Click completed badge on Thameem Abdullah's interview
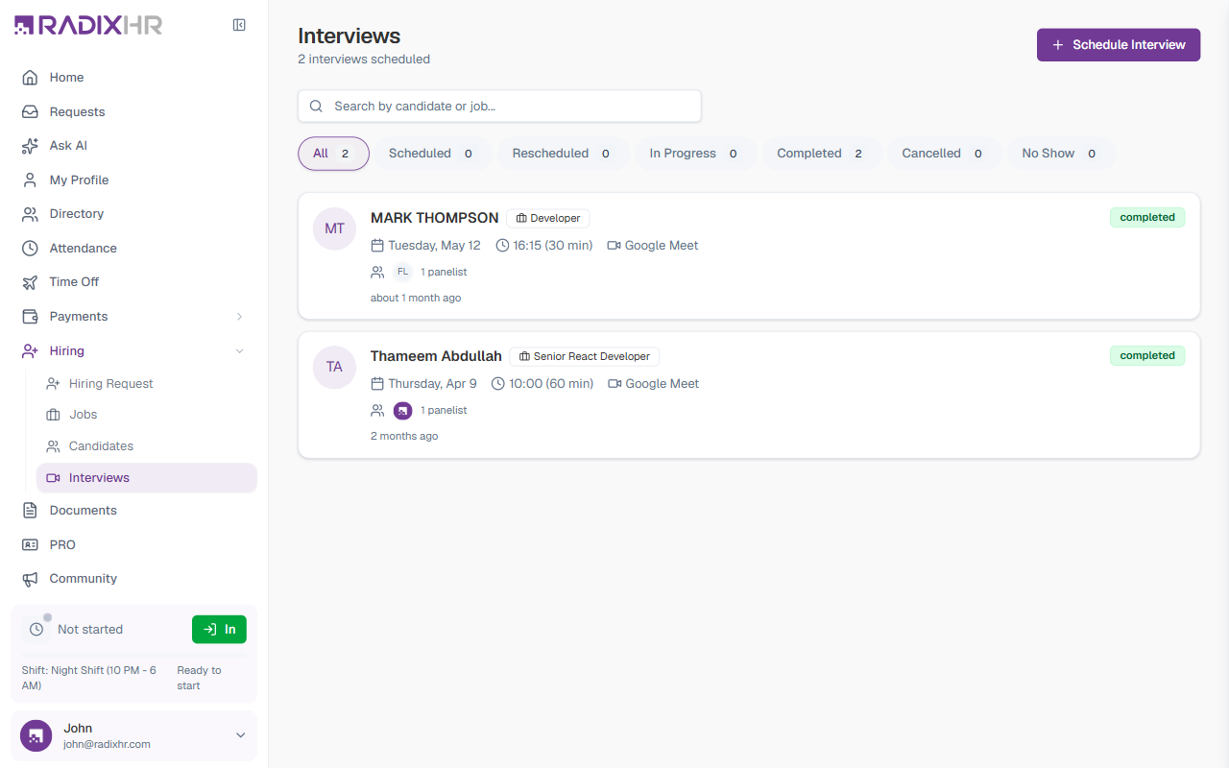The image size is (1229, 768). 1147,355
